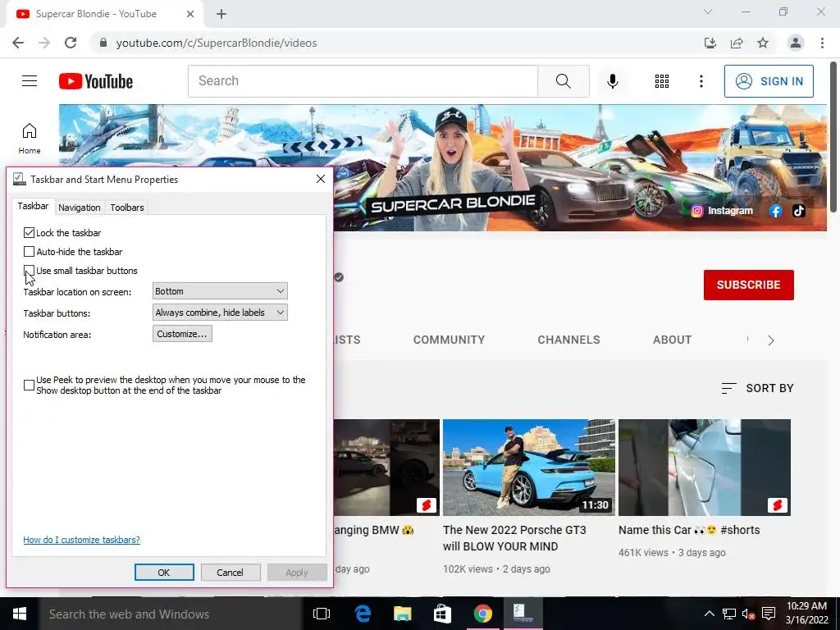Open the Action Center notifications icon

(x=769, y=614)
